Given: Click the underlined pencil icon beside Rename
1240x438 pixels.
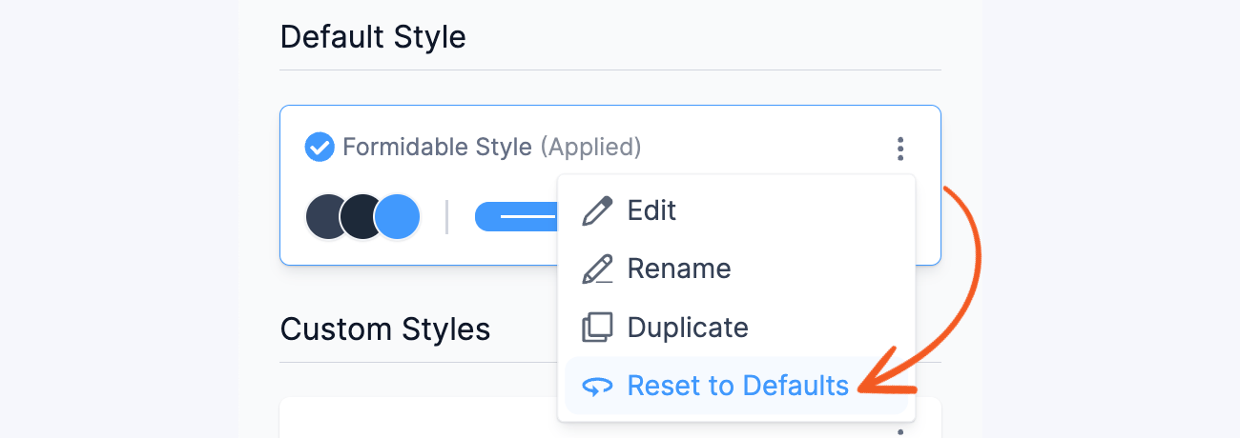Looking at the screenshot, I should (x=597, y=269).
